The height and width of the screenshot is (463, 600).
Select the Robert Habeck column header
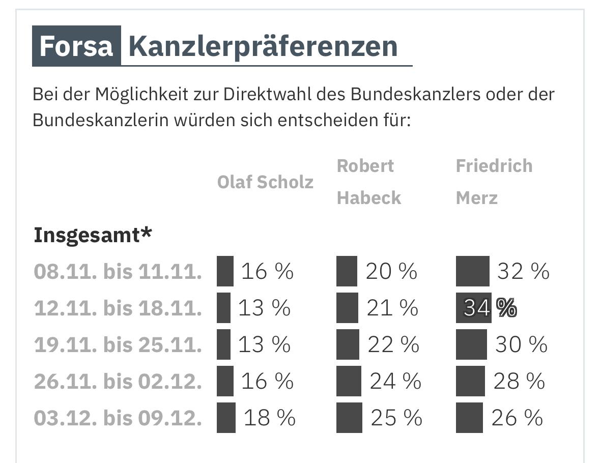(x=369, y=182)
